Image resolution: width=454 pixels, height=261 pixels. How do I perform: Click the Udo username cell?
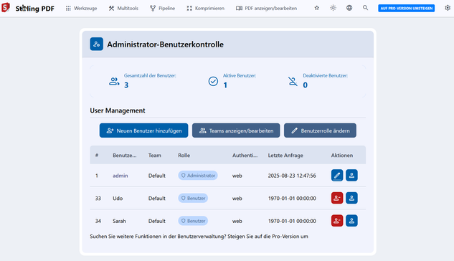(x=118, y=198)
